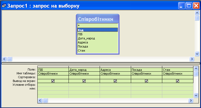Click left arrow of design grid horizontal scrollbar
The width and height of the screenshot is (201, 108).
click(x=40, y=100)
